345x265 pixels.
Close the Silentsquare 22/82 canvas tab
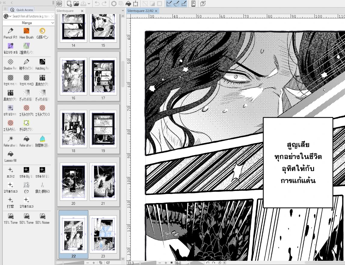156,11
